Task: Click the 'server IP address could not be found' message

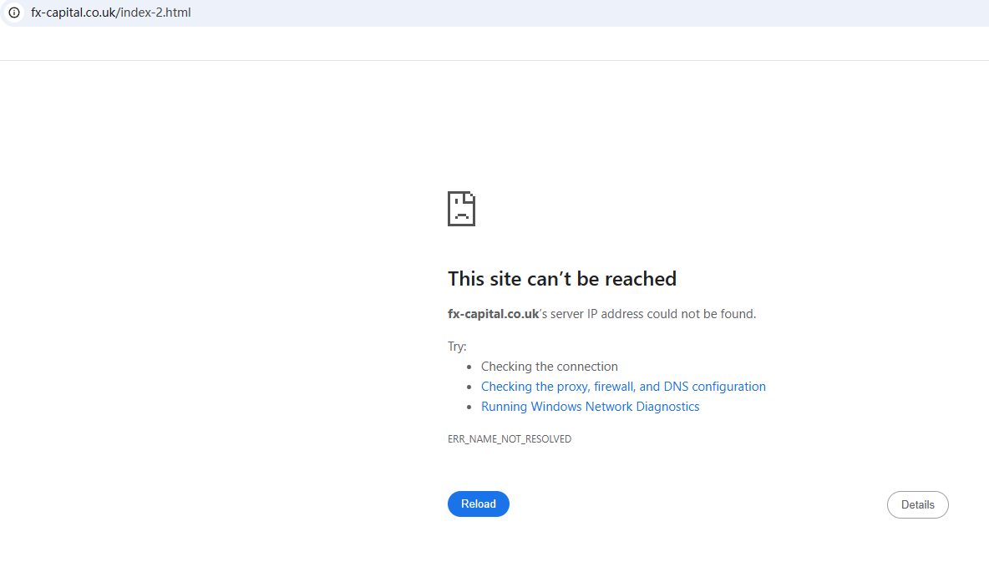Action: [x=601, y=314]
